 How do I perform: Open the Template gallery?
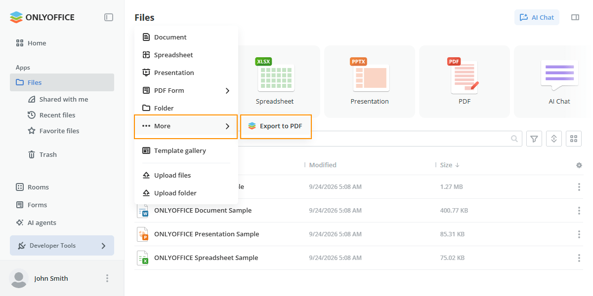[186, 150]
